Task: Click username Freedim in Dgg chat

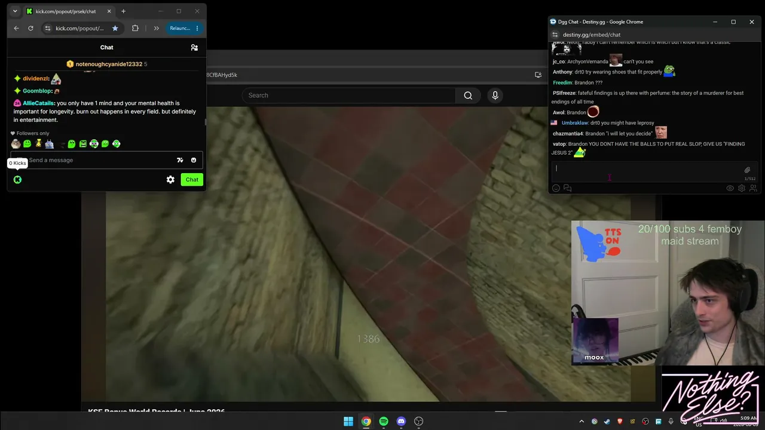Action: [x=562, y=82]
